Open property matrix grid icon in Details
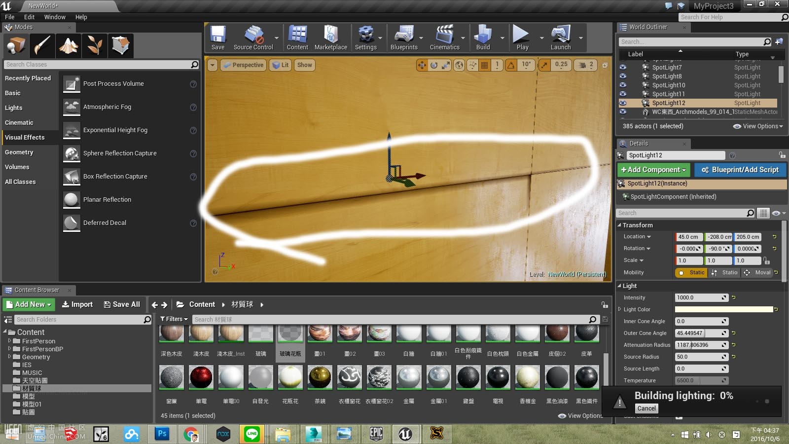789x444 pixels. pos(763,213)
